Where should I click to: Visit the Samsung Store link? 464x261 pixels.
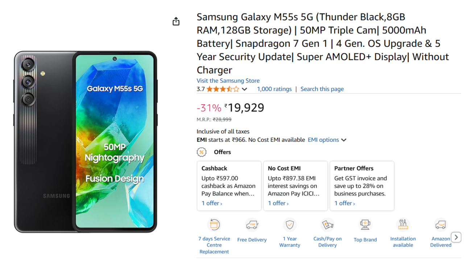pos(228,81)
